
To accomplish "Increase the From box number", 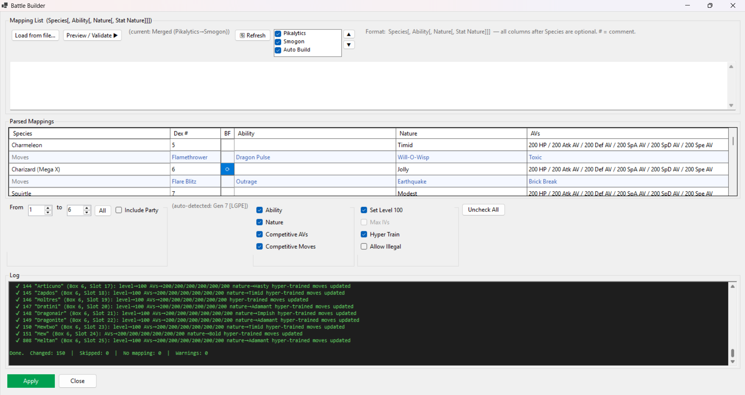I will (48, 208).
